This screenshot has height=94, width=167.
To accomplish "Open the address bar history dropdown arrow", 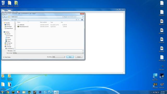I will 63,17.
